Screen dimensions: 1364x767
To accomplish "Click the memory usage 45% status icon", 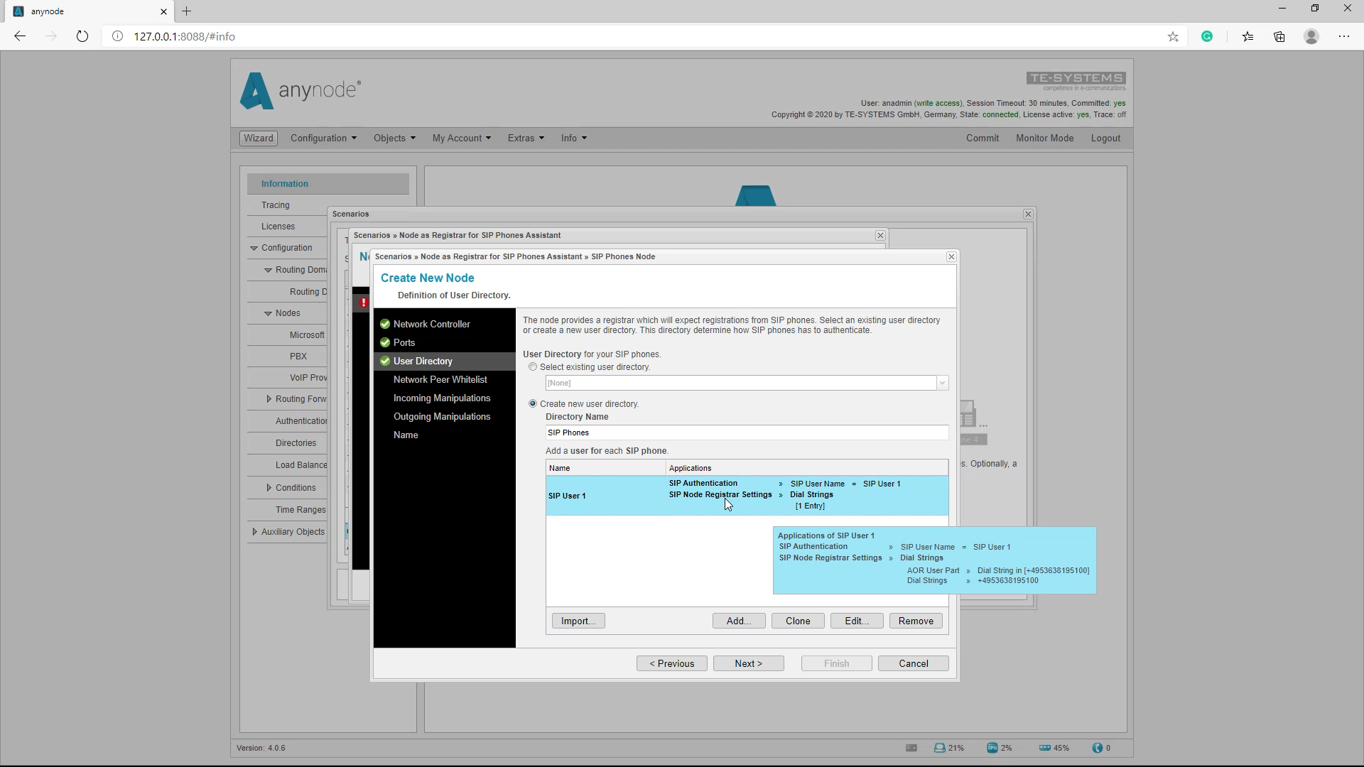I will click(x=1044, y=748).
